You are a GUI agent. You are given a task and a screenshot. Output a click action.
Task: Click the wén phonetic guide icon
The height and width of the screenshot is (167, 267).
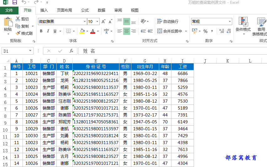click(x=107, y=31)
